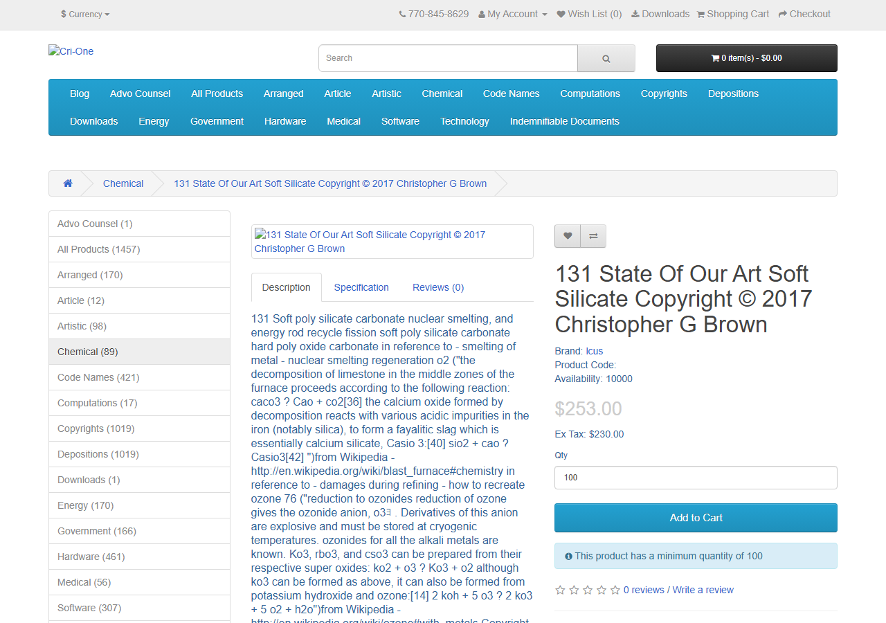Select Code Names (421) in sidebar

[x=139, y=377]
